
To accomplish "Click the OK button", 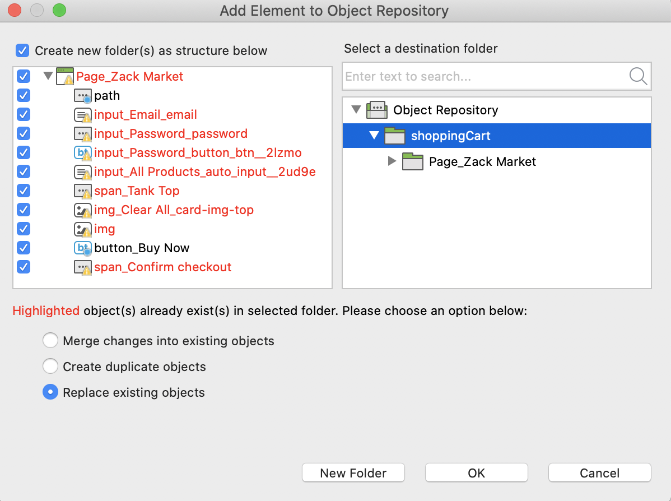I will tap(476, 473).
